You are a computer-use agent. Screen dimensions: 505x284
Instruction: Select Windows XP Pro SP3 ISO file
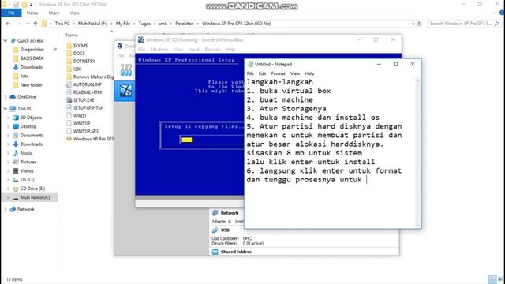pos(90,139)
